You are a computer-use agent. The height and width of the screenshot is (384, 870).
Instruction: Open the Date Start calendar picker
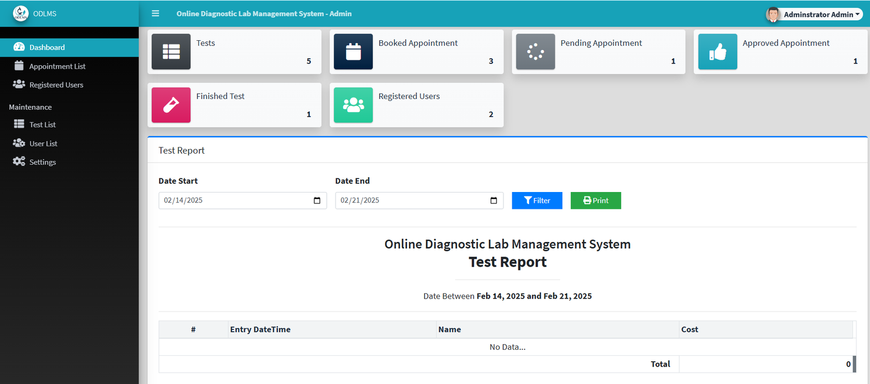click(317, 201)
